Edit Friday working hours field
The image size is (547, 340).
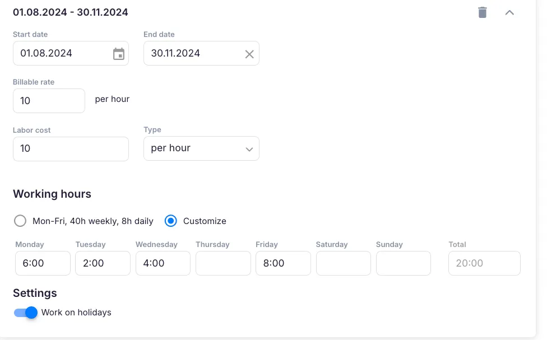coord(283,263)
